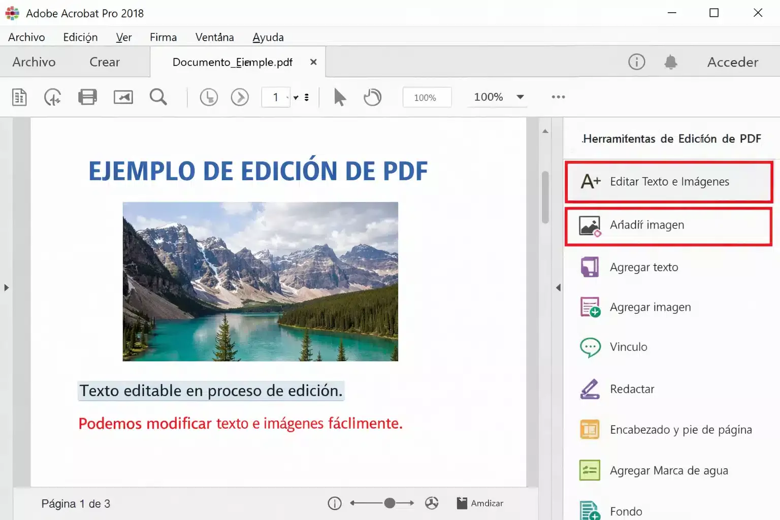This screenshot has width=780, height=520.
Task: Open the page number dropdown
Action: pos(295,97)
